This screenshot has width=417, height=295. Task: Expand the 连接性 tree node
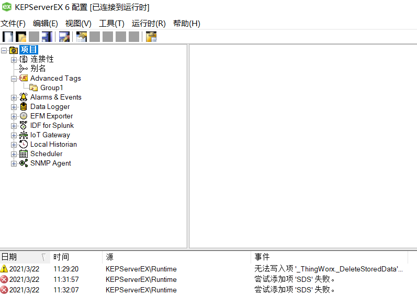click(14, 60)
